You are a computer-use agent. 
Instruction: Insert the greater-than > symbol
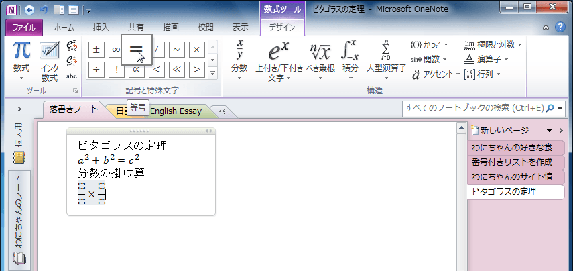pyautogui.click(x=197, y=70)
